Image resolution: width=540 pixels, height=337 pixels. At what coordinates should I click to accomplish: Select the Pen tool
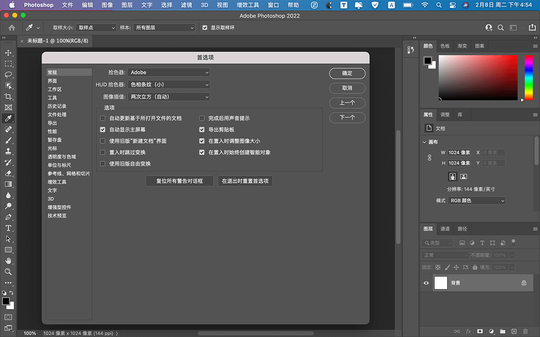pos(8,217)
